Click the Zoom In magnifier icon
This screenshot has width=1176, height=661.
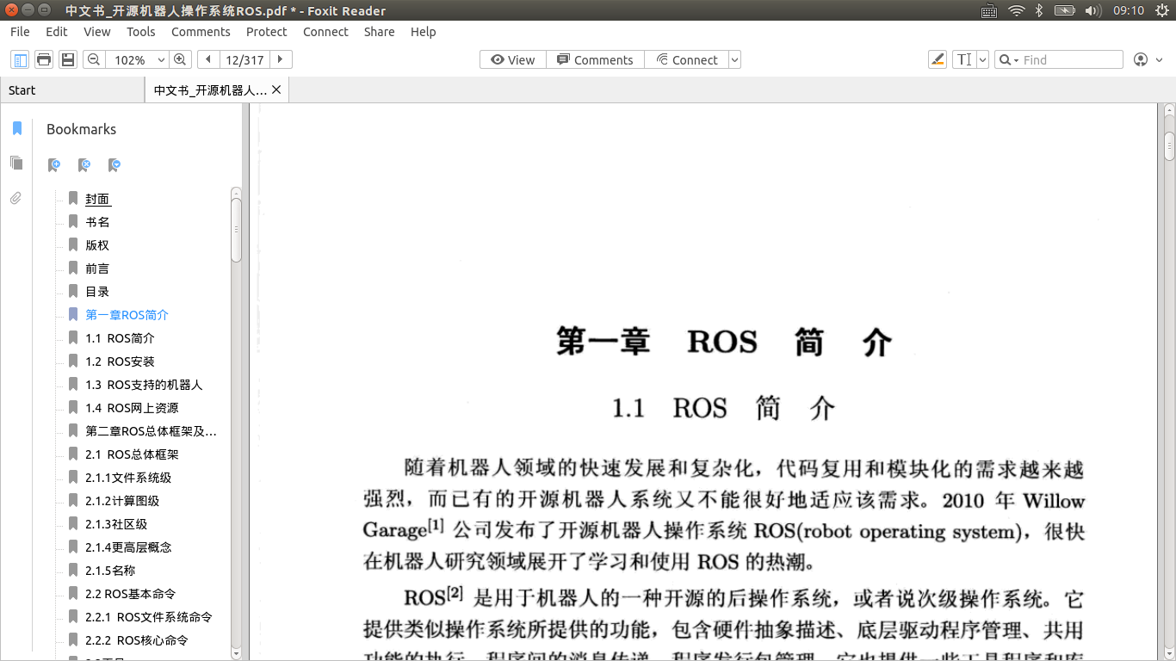(180, 59)
